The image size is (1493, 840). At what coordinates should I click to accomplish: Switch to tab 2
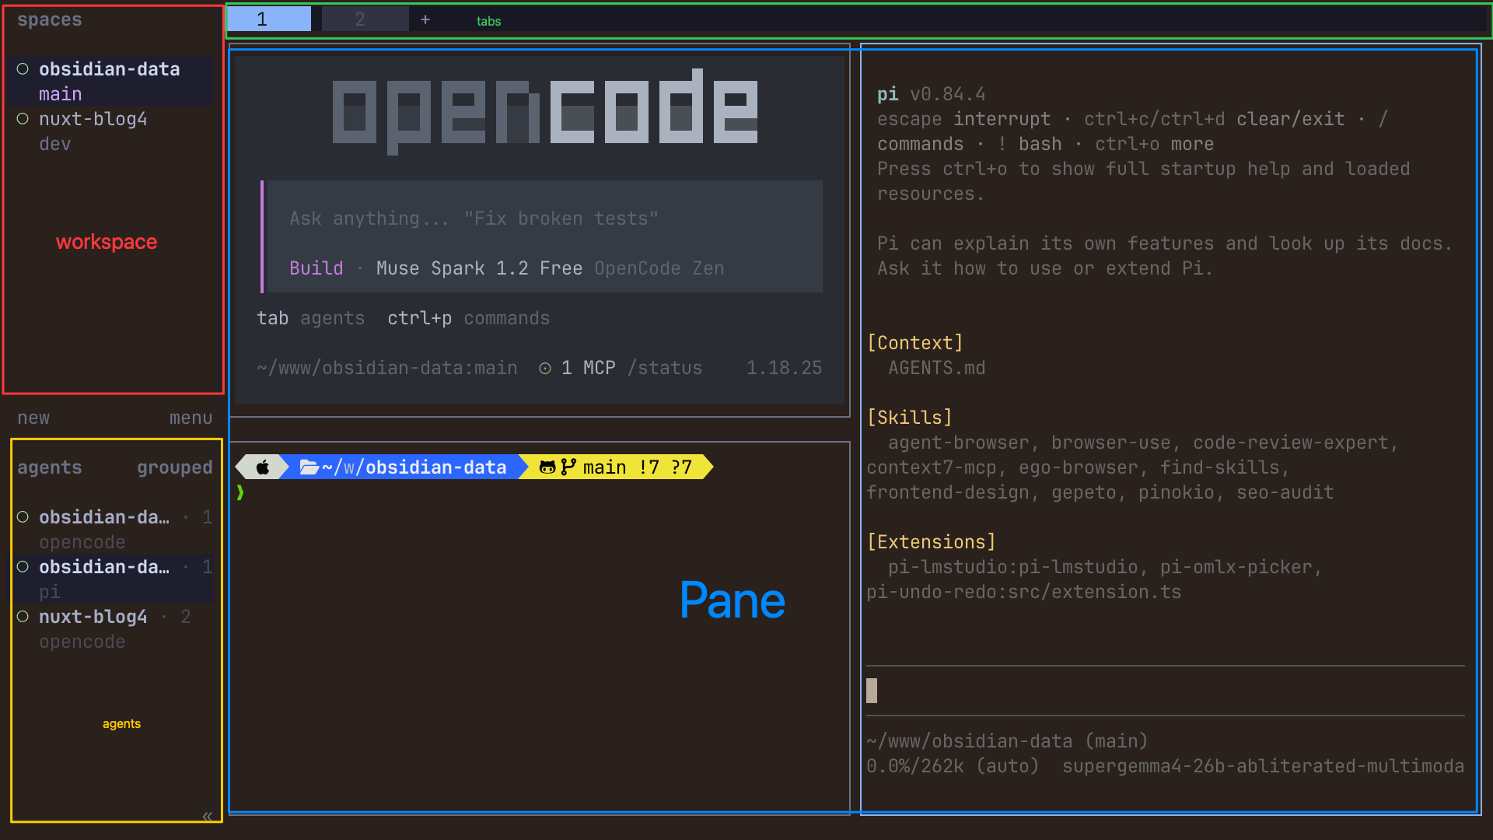pyautogui.click(x=365, y=19)
